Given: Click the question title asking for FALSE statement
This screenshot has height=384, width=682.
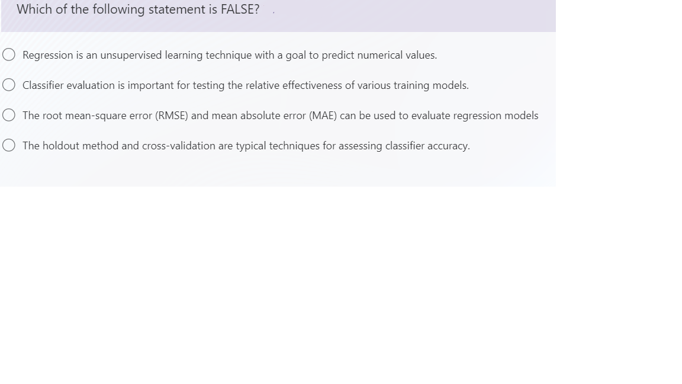Looking at the screenshot, I should pos(138,9).
